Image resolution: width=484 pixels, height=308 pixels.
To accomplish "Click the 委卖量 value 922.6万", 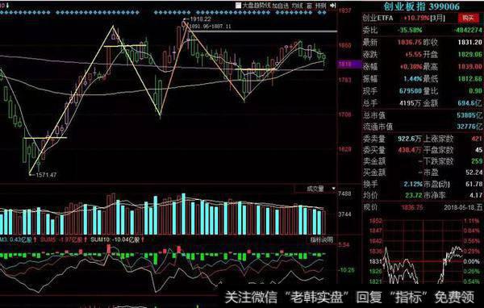I will tap(409, 139).
